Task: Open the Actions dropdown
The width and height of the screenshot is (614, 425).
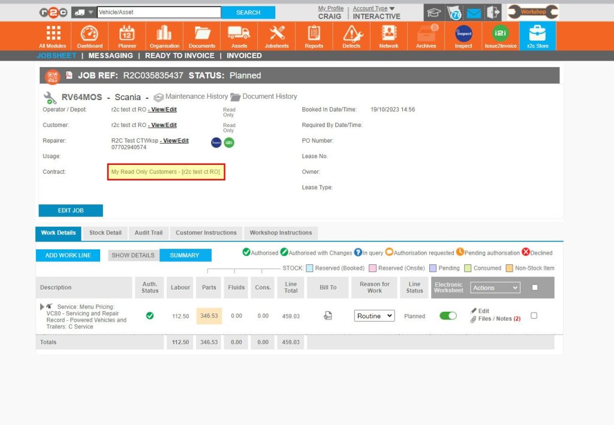Action: point(495,288)
